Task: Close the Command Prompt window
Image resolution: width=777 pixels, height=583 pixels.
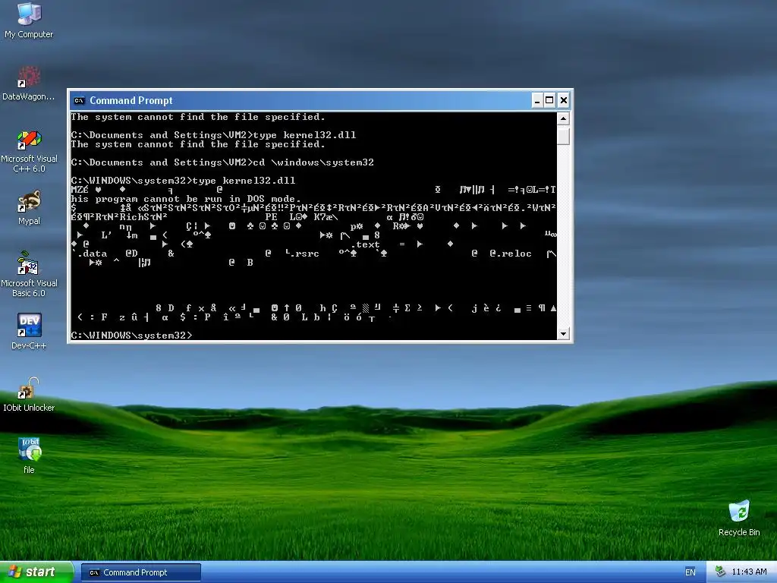Action: (x=564, y=101)
